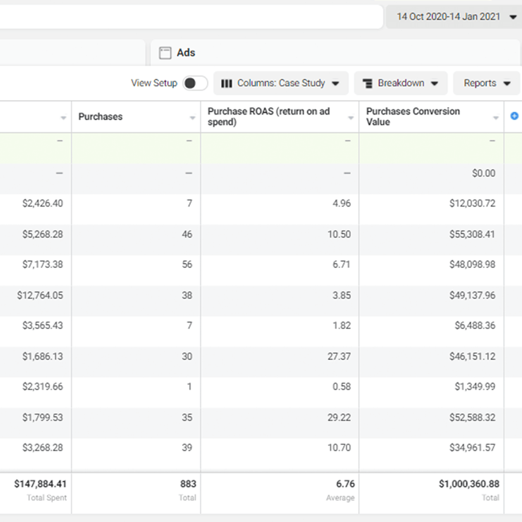Click the amount spent column arrow icon
This screenshot has width=522, height=522.
pyautogui.click(x=63, y=118)
